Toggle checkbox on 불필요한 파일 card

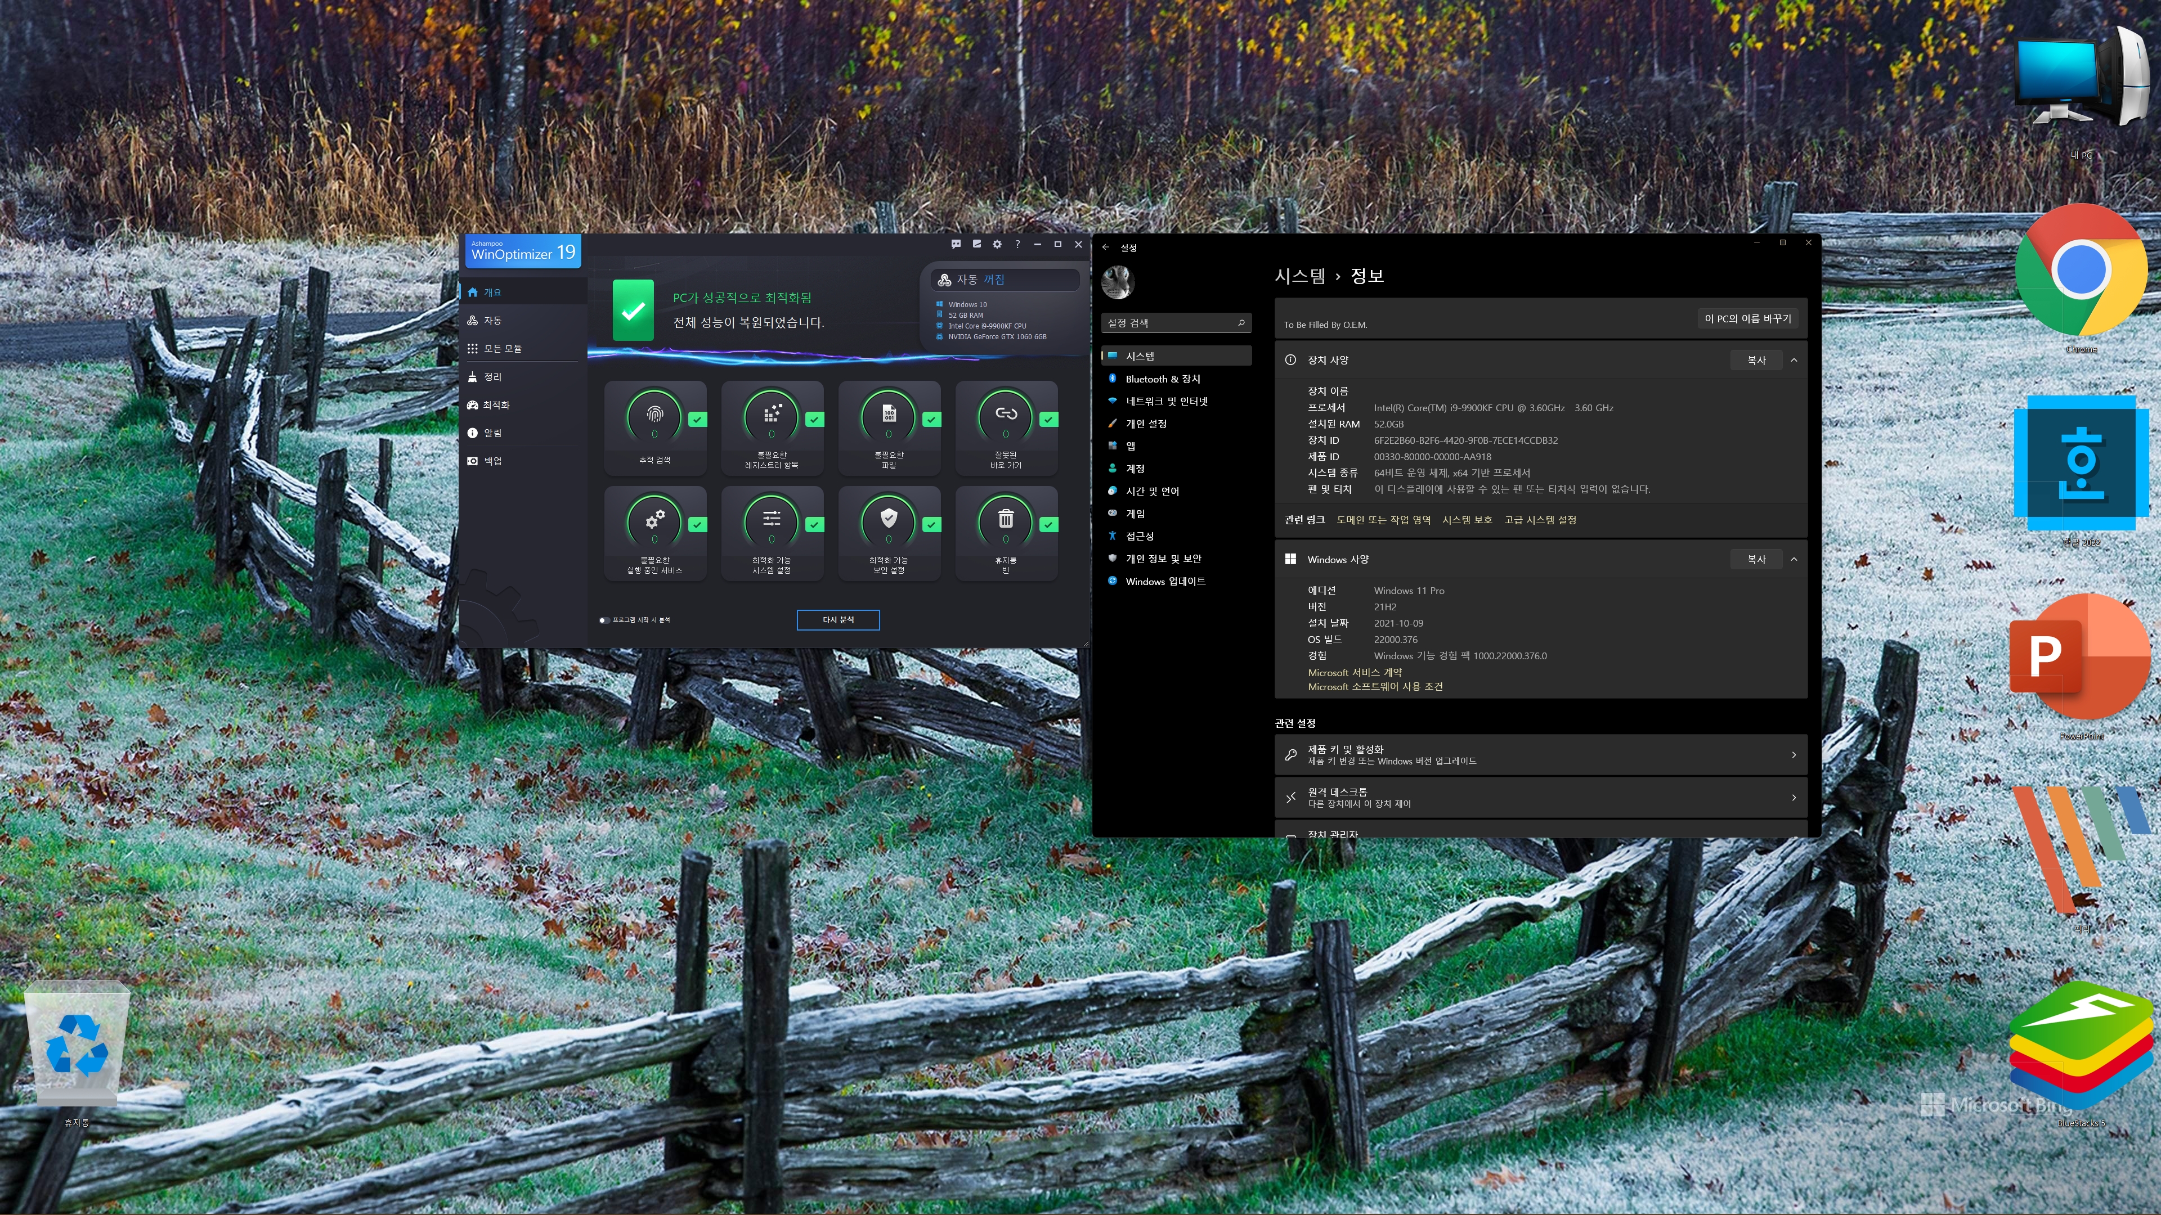(931, 419)
